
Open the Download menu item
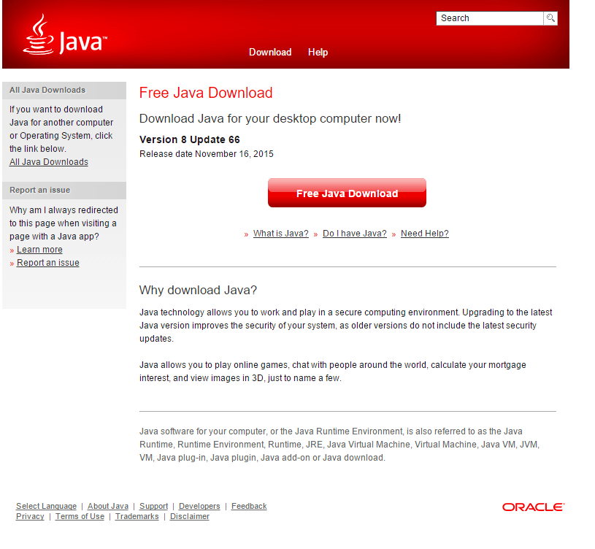(270, 52)
